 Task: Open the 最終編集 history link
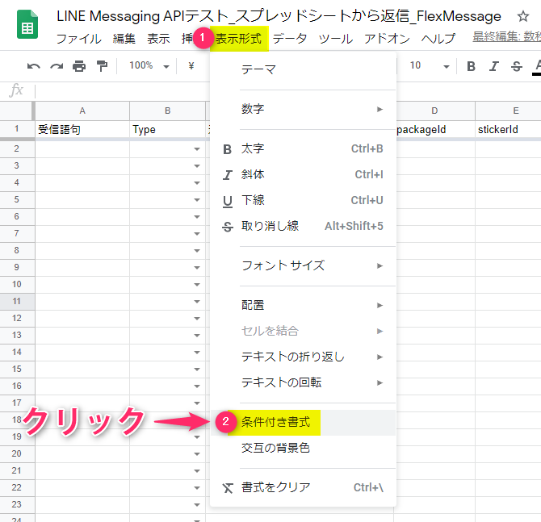506,36
